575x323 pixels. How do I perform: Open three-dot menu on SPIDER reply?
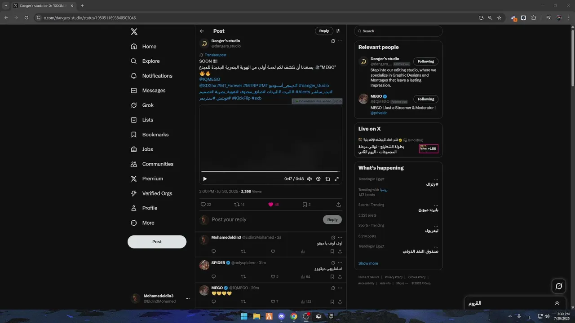click(x=340, y=263)
